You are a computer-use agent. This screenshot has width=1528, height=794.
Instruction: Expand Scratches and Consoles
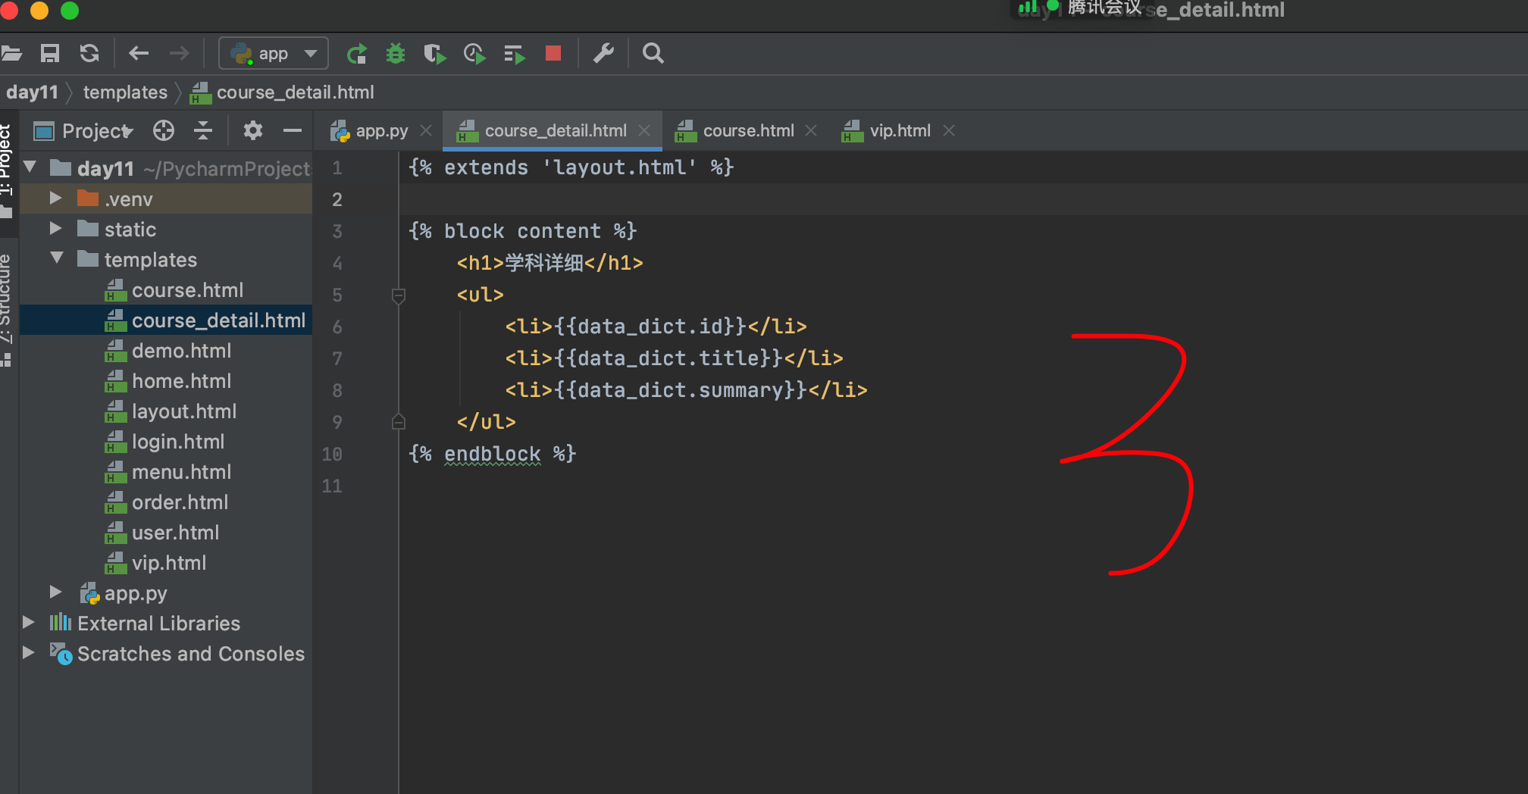click(29, 652)
